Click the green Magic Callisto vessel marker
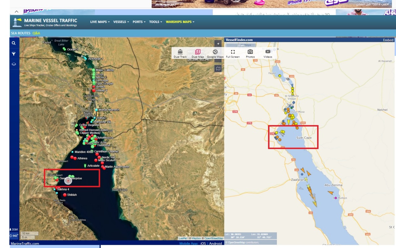The height and width of the screenshot is (248, 396). (x=93, y=70)
